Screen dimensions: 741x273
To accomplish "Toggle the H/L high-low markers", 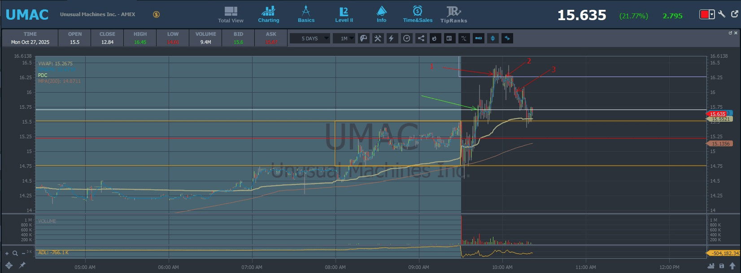I will pos(464,38).
